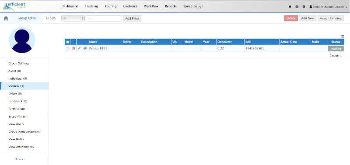Click the GL505 breadcrumb item
The width and height of the screenshot is (350, 165).
(51, 18)
